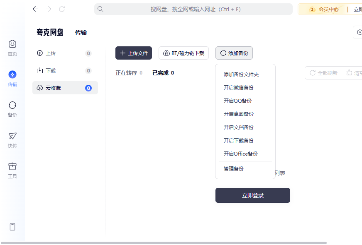This screenshot has height=245, width=362.
Task: Open the 上传 upload list
Action: coord(65,53)
